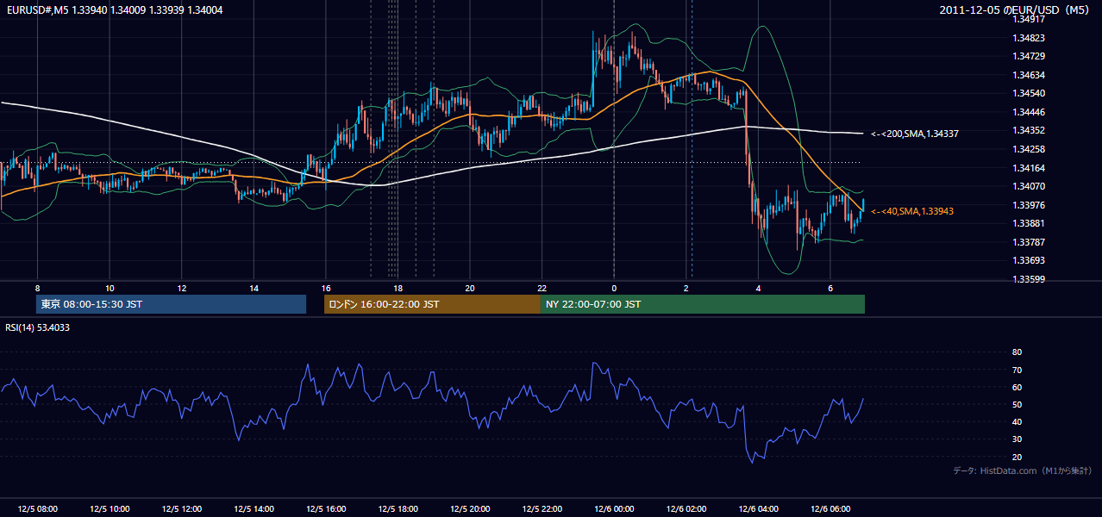Click the 12/5 22:00 date axis label
This screenshot has width=1102, height=517.
(x=542, y=509)
